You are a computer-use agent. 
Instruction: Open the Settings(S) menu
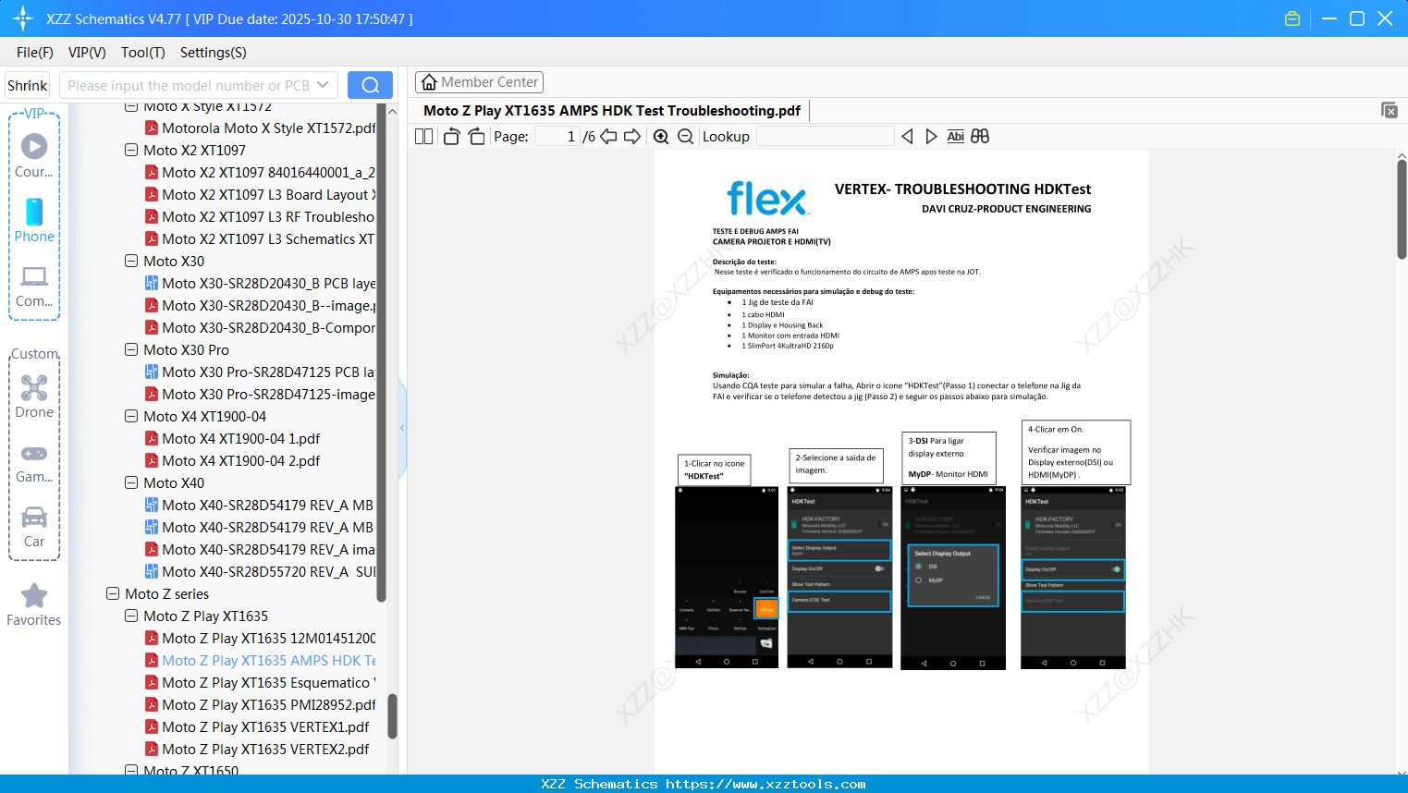tap(214, 53)
